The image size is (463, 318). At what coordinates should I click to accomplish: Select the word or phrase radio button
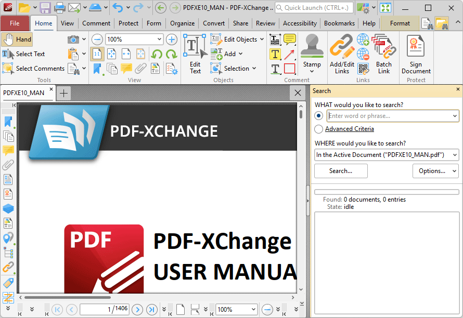[318, 116]
